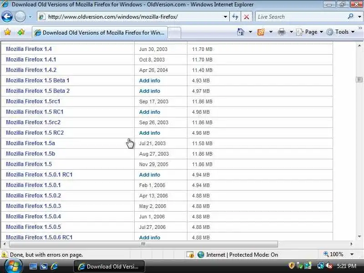The image size is (364, 273).
Task: Launch Internet Explorer from quick launch
Action: 54,266
